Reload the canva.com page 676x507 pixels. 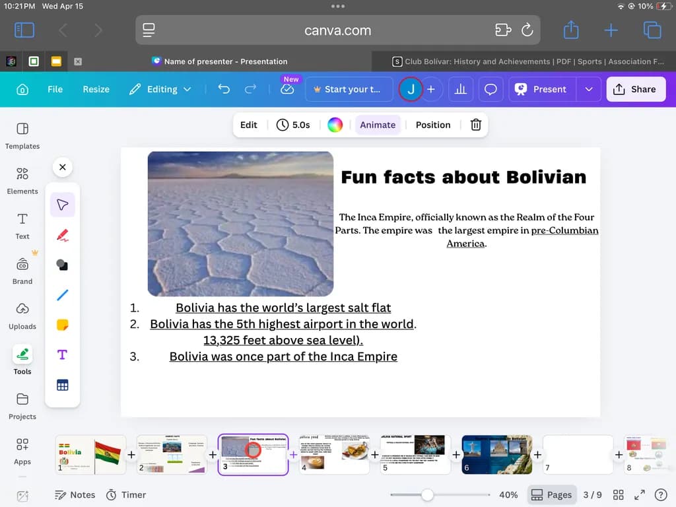pyautogui.click(x=527, y=30)
